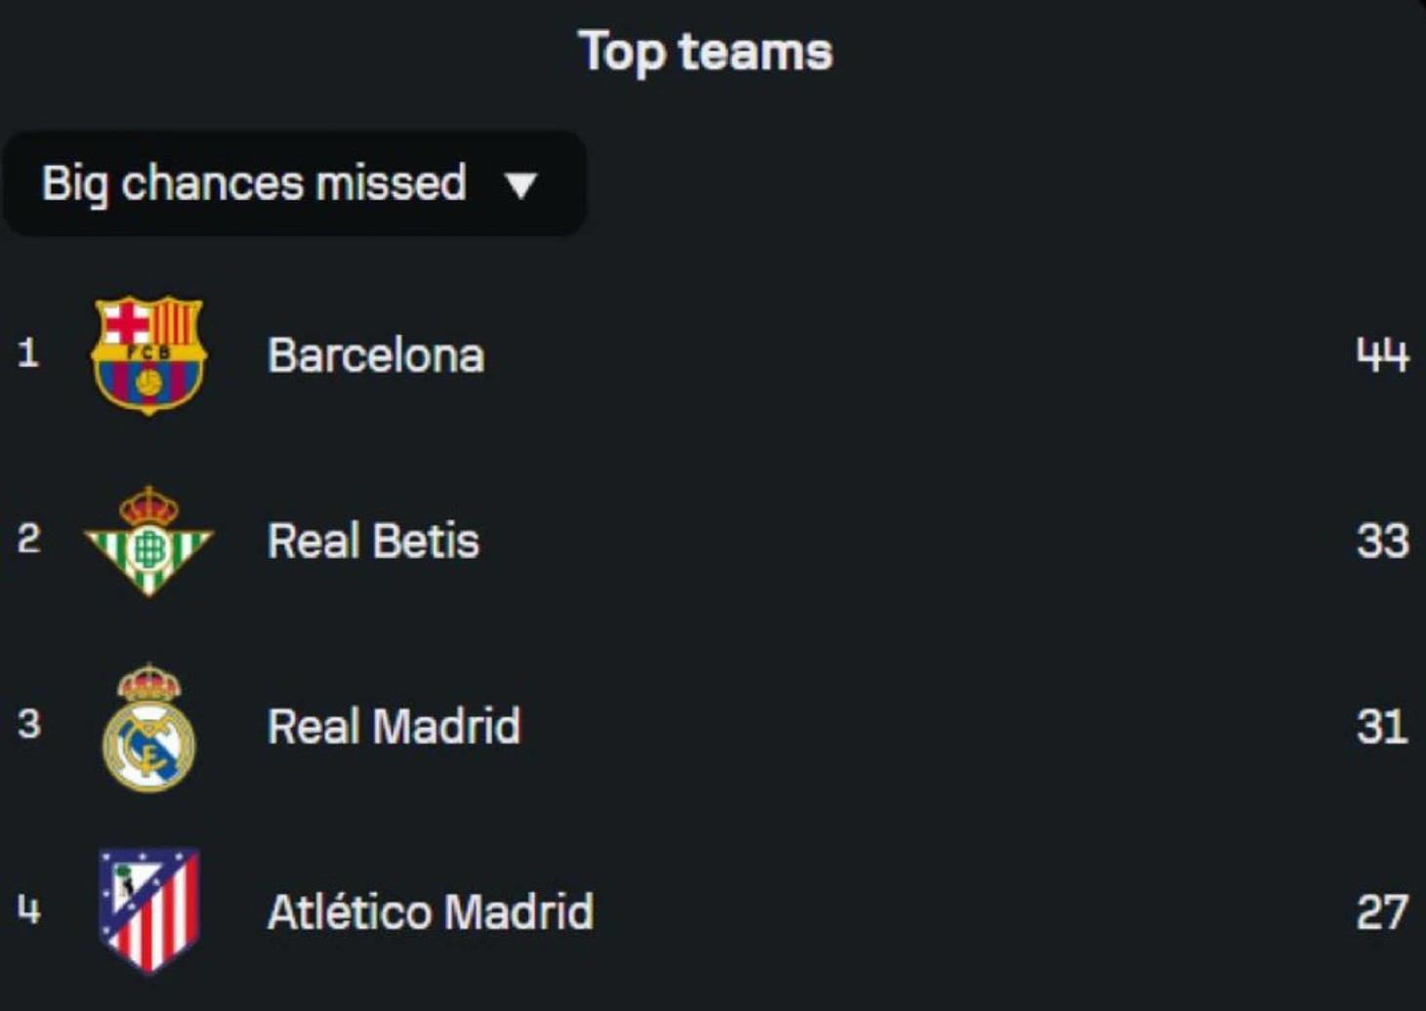Image resolution: width=1426 pixels, height=1011 pixels.
Task: Click the Top teams heading
Action: [x=705, y=52]
